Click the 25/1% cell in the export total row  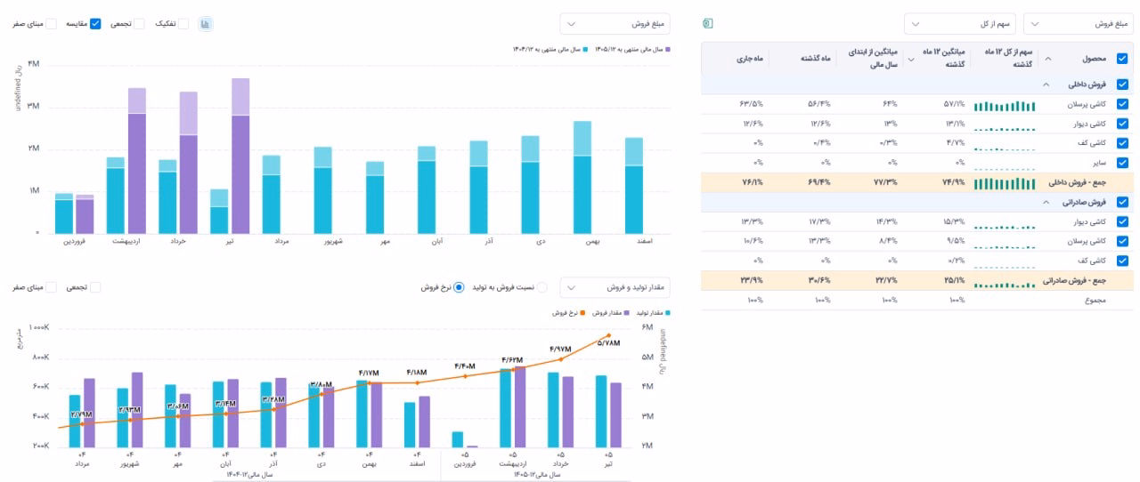click(x=953, y=280)
